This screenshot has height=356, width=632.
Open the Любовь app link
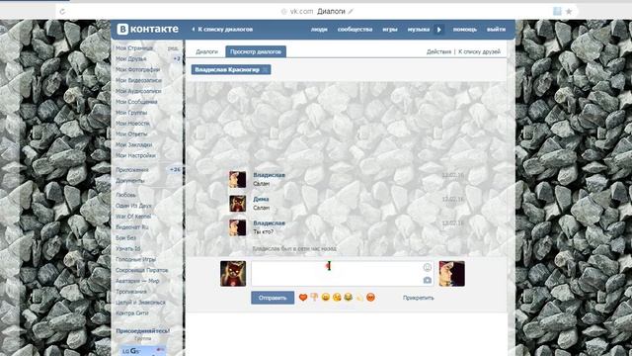click(x=125, y=195)
